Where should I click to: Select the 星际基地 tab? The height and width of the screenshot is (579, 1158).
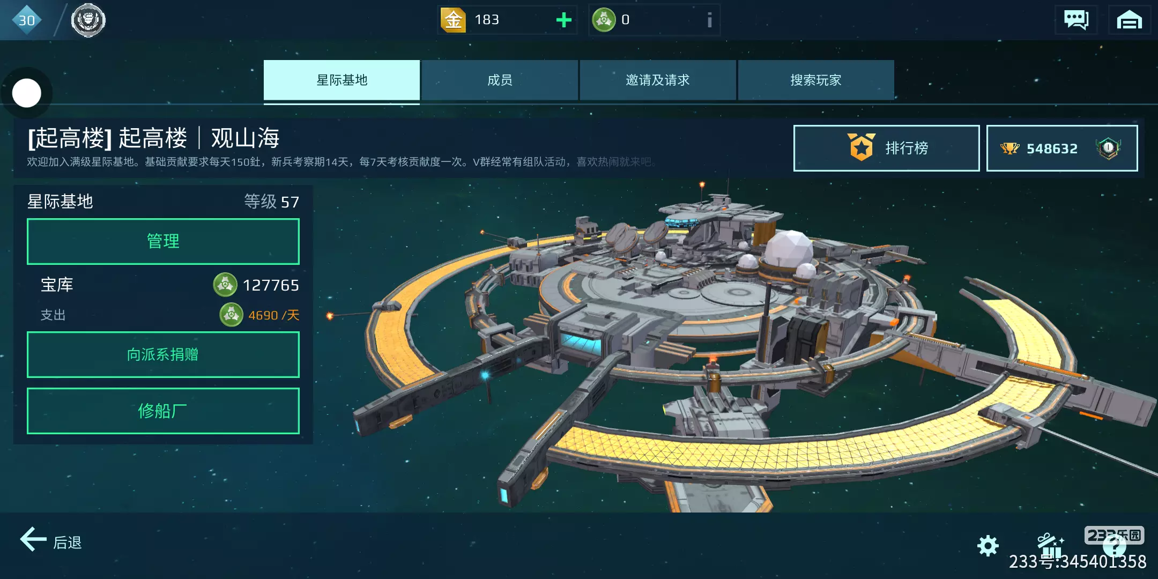(342, 80)
